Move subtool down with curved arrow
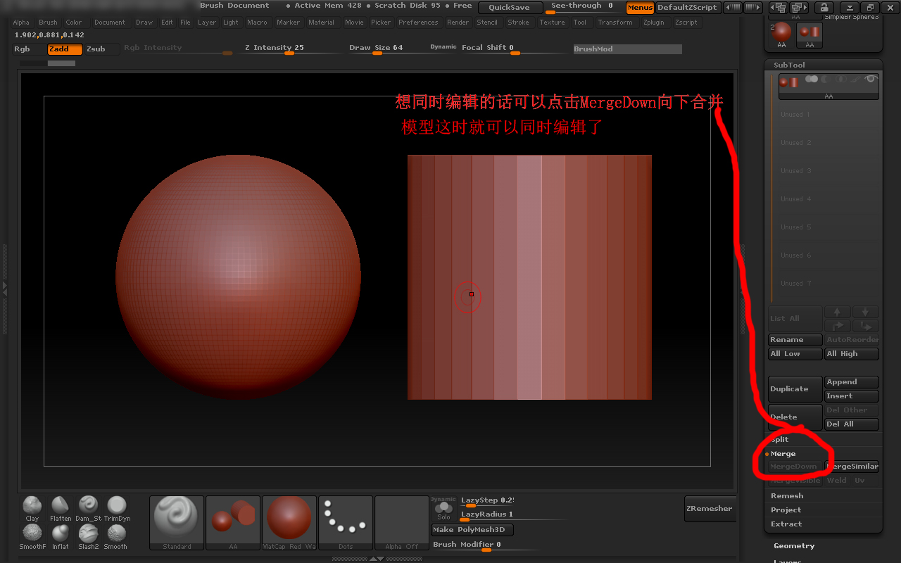 pyautogui.click(x=866, y=326)
